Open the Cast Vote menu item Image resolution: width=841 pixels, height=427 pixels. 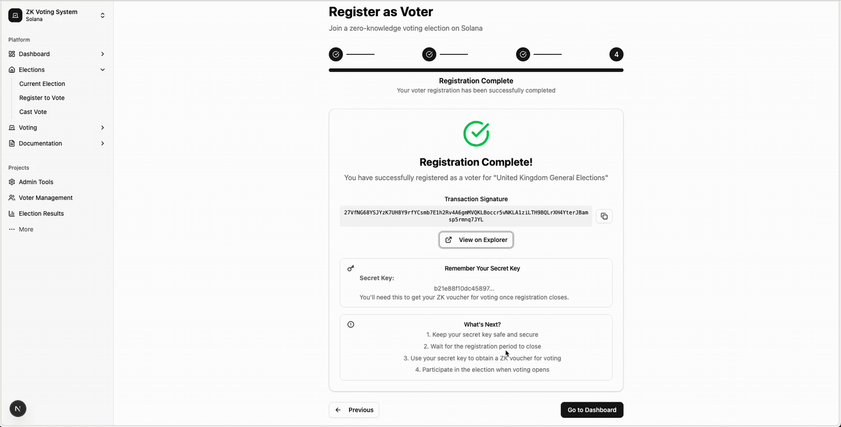point(33,112)
